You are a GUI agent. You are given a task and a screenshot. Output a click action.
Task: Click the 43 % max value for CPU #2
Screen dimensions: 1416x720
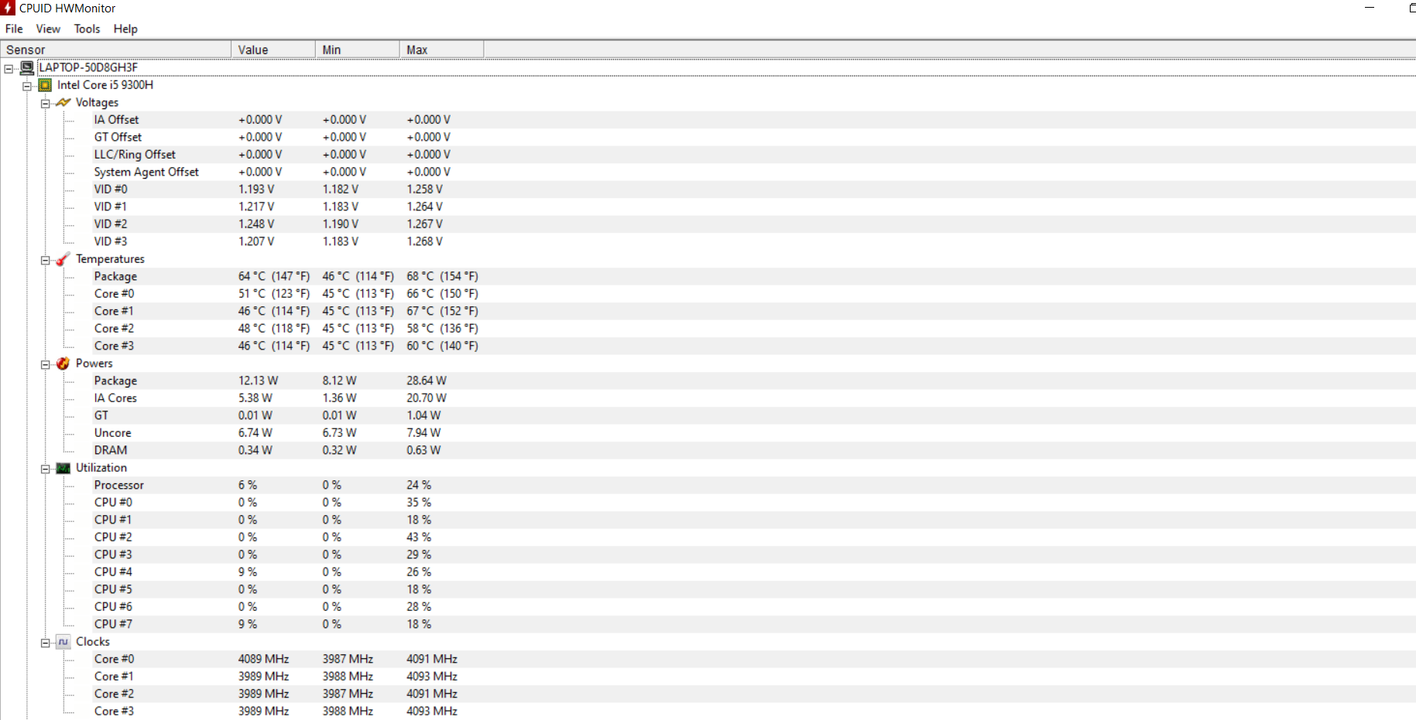(x=419, y=537)
